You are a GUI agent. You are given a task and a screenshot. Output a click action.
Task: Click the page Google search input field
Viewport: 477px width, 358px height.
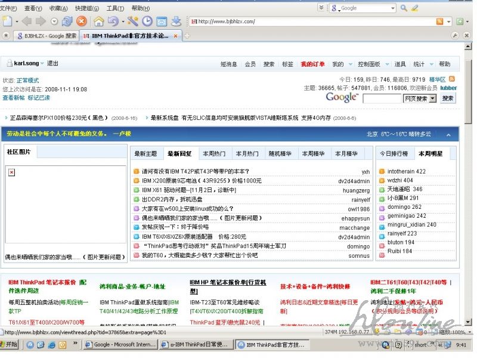382,98
